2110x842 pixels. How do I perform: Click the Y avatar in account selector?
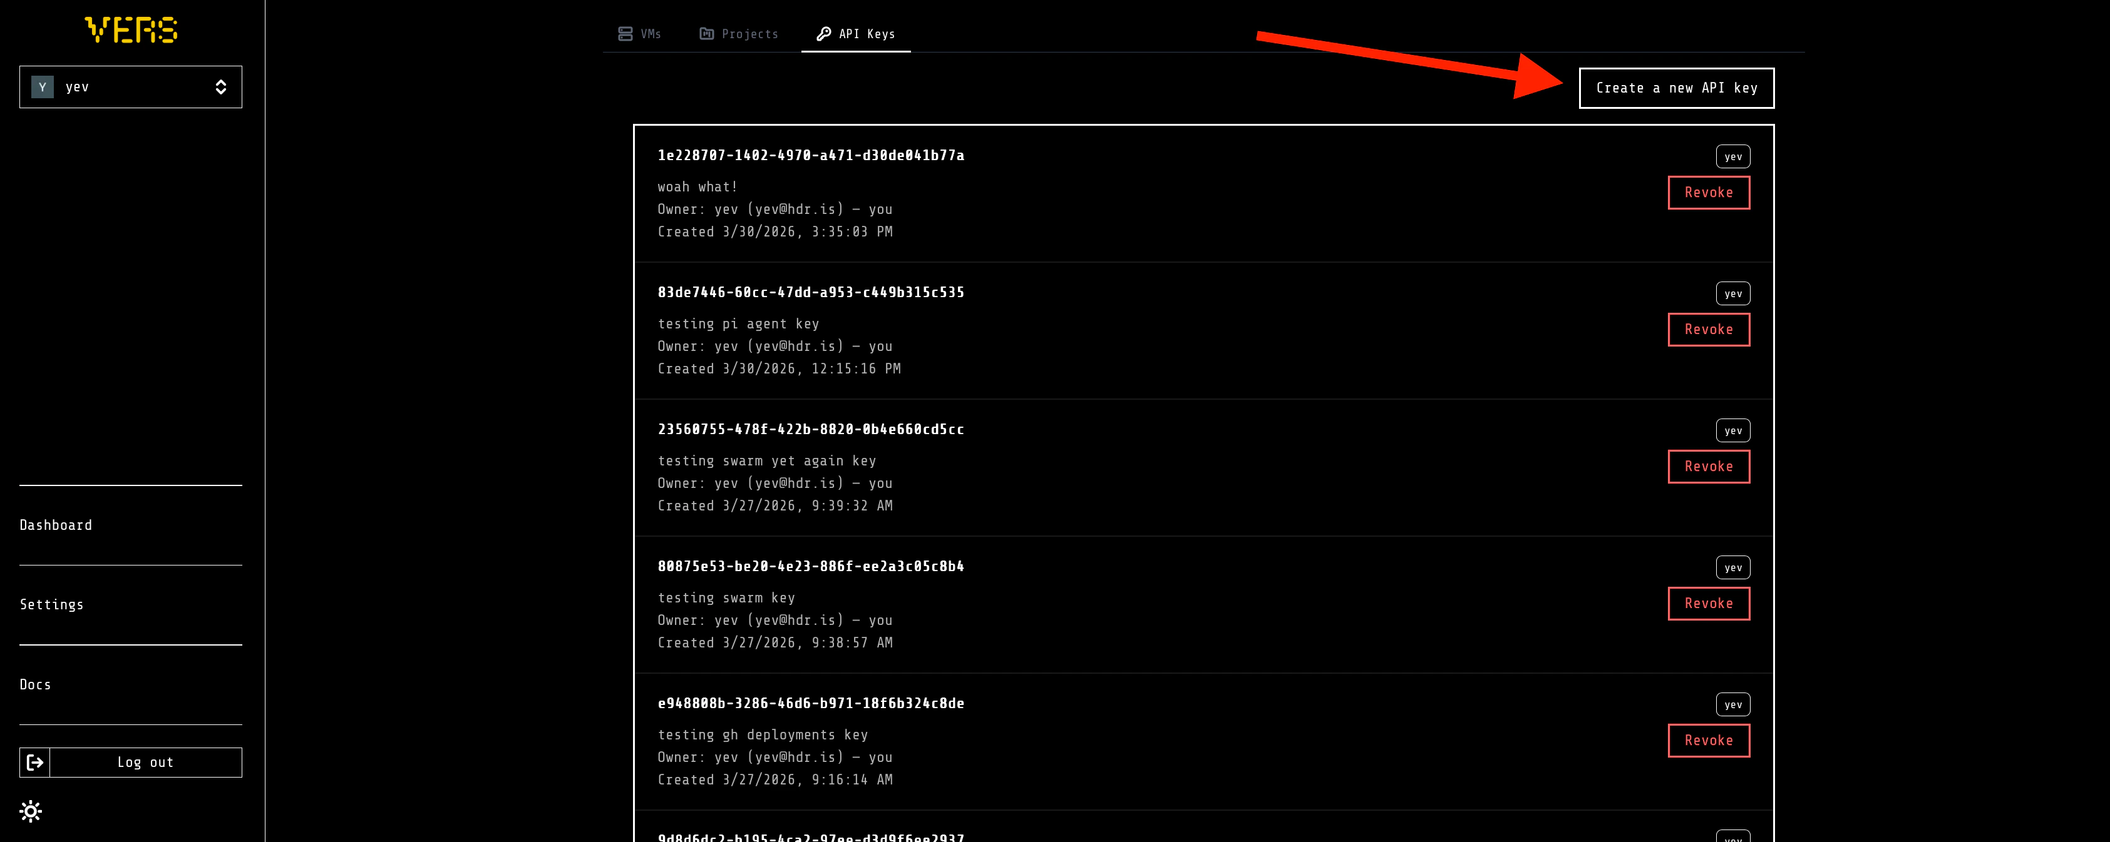point(43,87)
